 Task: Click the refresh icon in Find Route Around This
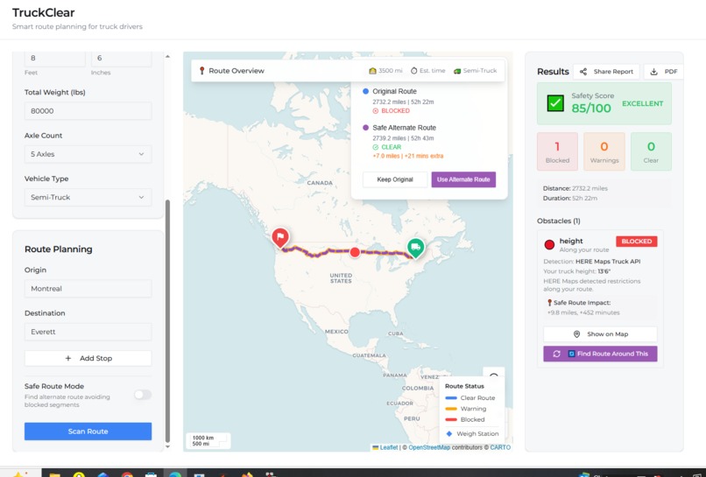[x=556, y=354]
